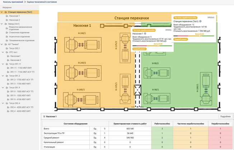Click Средний ремонт badge in Насосная 1 tooltip
Screen dimensions: 234x150
point(139,49)
